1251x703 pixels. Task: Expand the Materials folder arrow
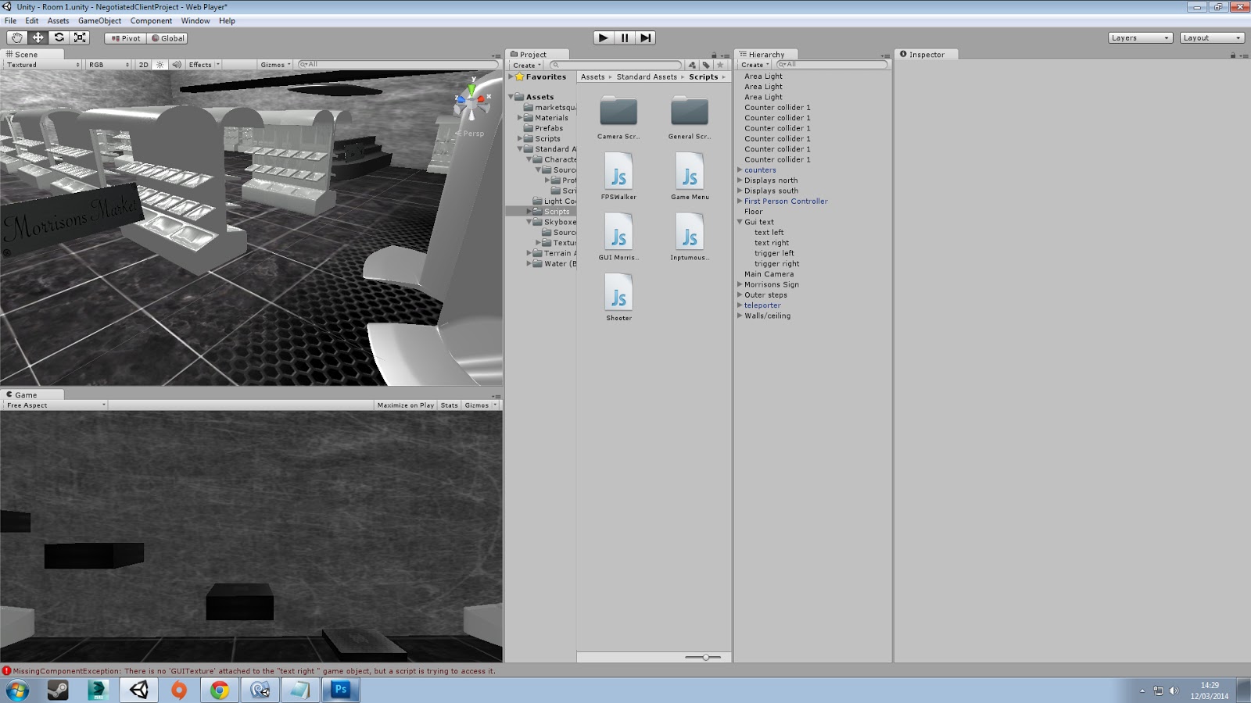click(519, 118)
